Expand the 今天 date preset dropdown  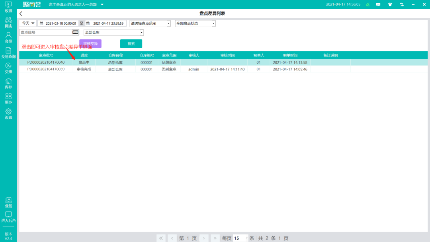(28, 23)
